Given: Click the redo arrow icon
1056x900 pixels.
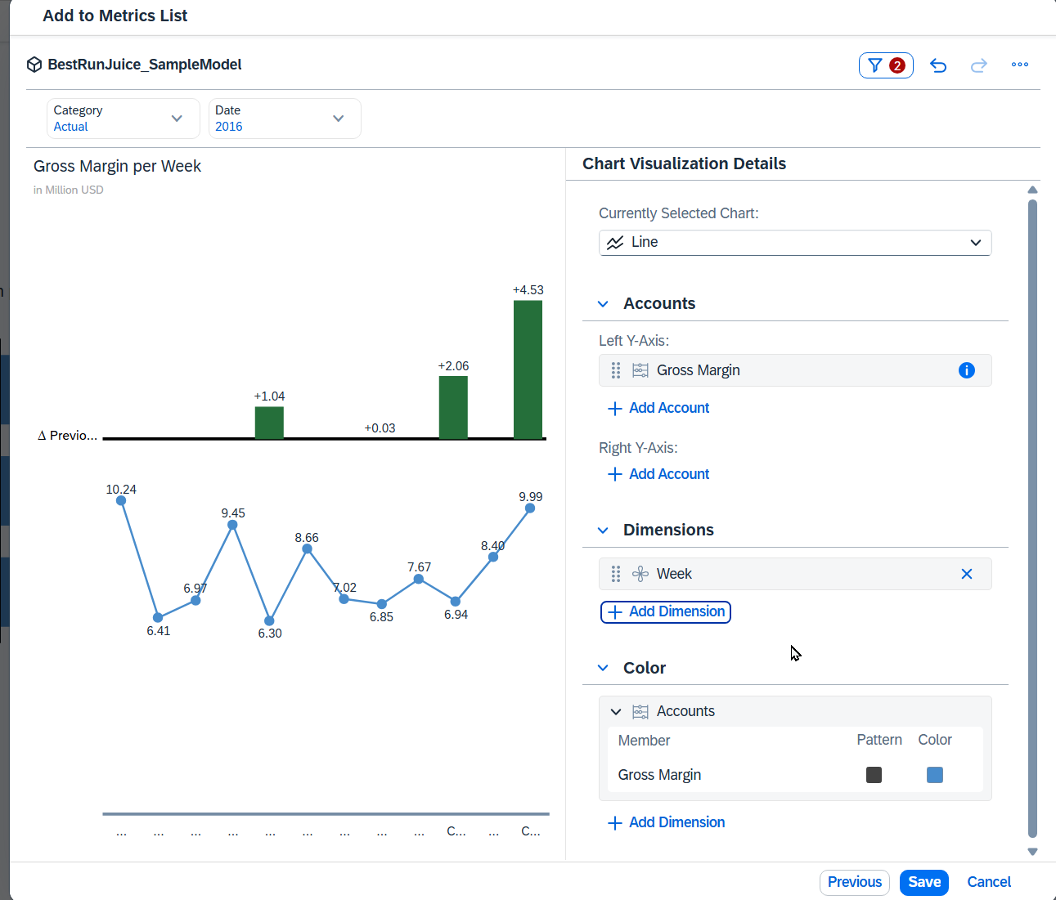Looking at the screenshot, I should coord(979,65).
